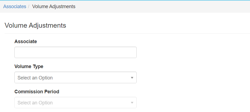Viewport: 250px width, 112px height.
Task: Click the Volume Adjustments breadcrumb item
Action: point(54,7)
